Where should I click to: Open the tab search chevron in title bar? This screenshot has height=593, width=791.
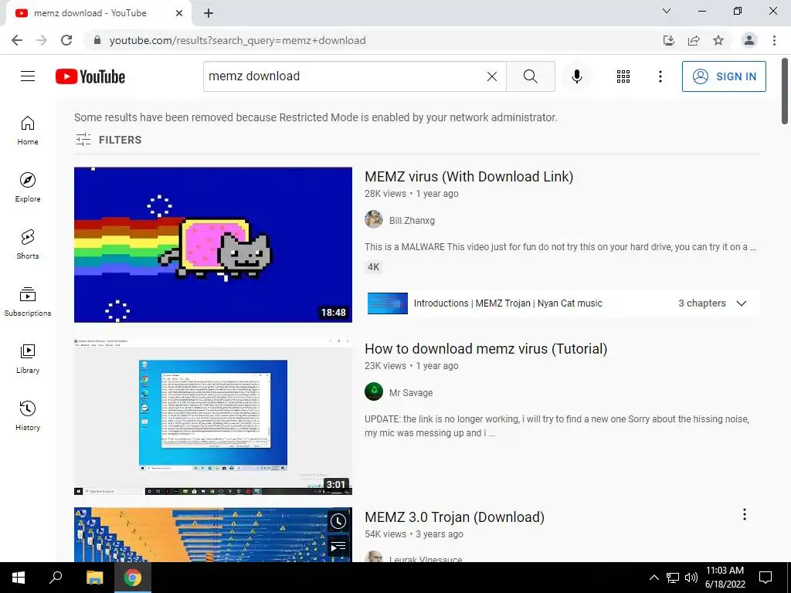point(667,11)
